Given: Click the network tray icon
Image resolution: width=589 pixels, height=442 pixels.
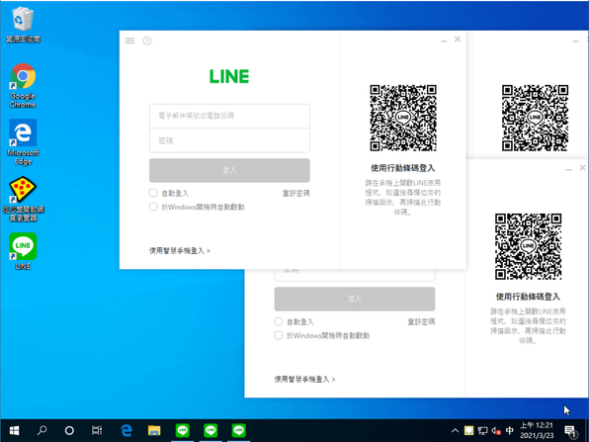Looking at the screenshot, I should click(x=482, y=431).
